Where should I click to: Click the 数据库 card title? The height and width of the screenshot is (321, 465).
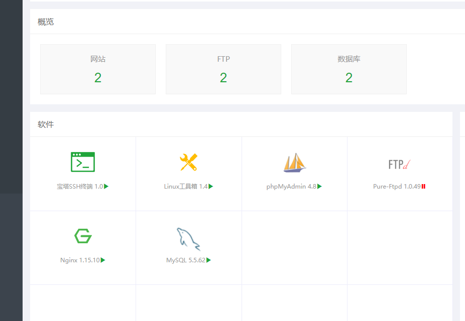[x=348, y=59]
